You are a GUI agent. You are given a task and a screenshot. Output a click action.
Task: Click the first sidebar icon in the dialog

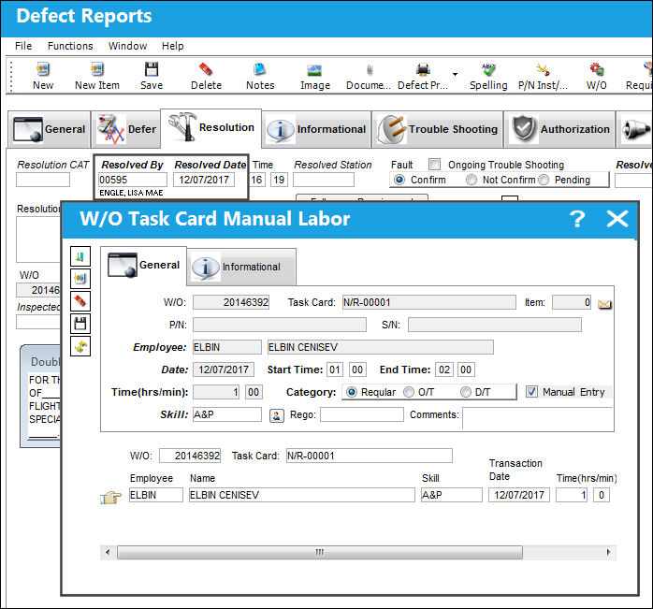coord(80,256)
